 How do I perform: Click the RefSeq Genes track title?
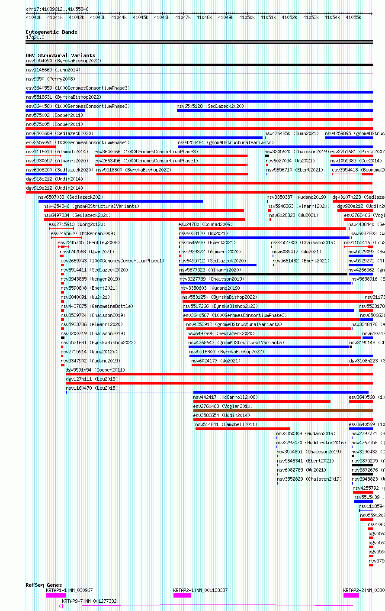point(44,585)
